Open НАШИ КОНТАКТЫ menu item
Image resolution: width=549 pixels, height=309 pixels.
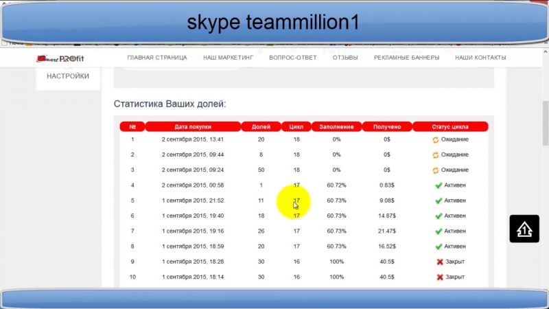click(480, 58)
